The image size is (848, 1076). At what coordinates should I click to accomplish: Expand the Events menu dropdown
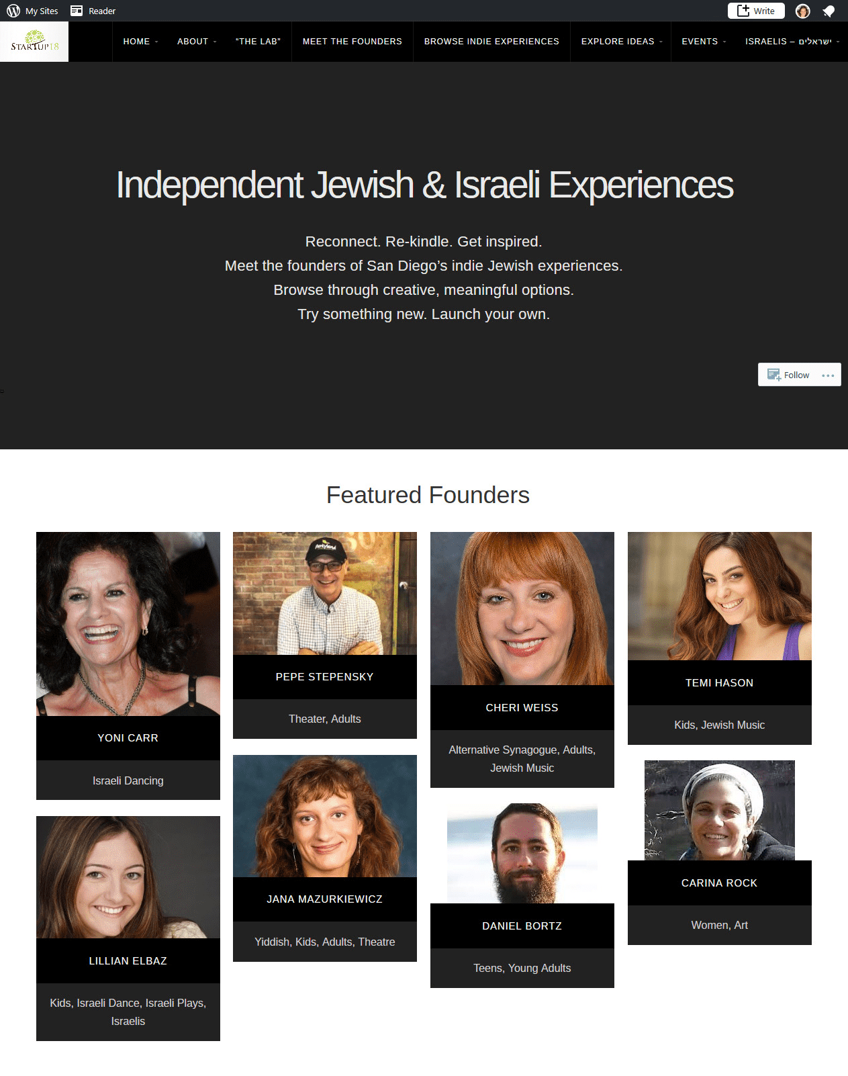[703, 42]
